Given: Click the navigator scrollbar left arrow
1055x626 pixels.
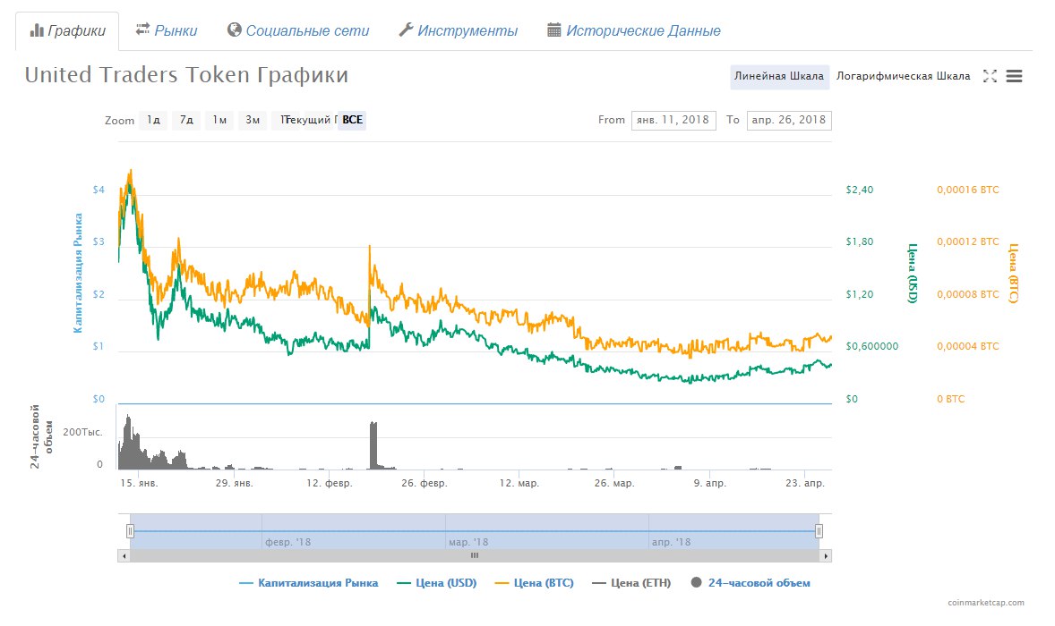Looking at the screenshot, I should (124, 556).
